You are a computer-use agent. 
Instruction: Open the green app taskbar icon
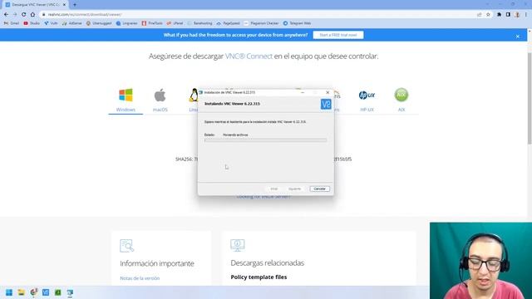[58, 292]
